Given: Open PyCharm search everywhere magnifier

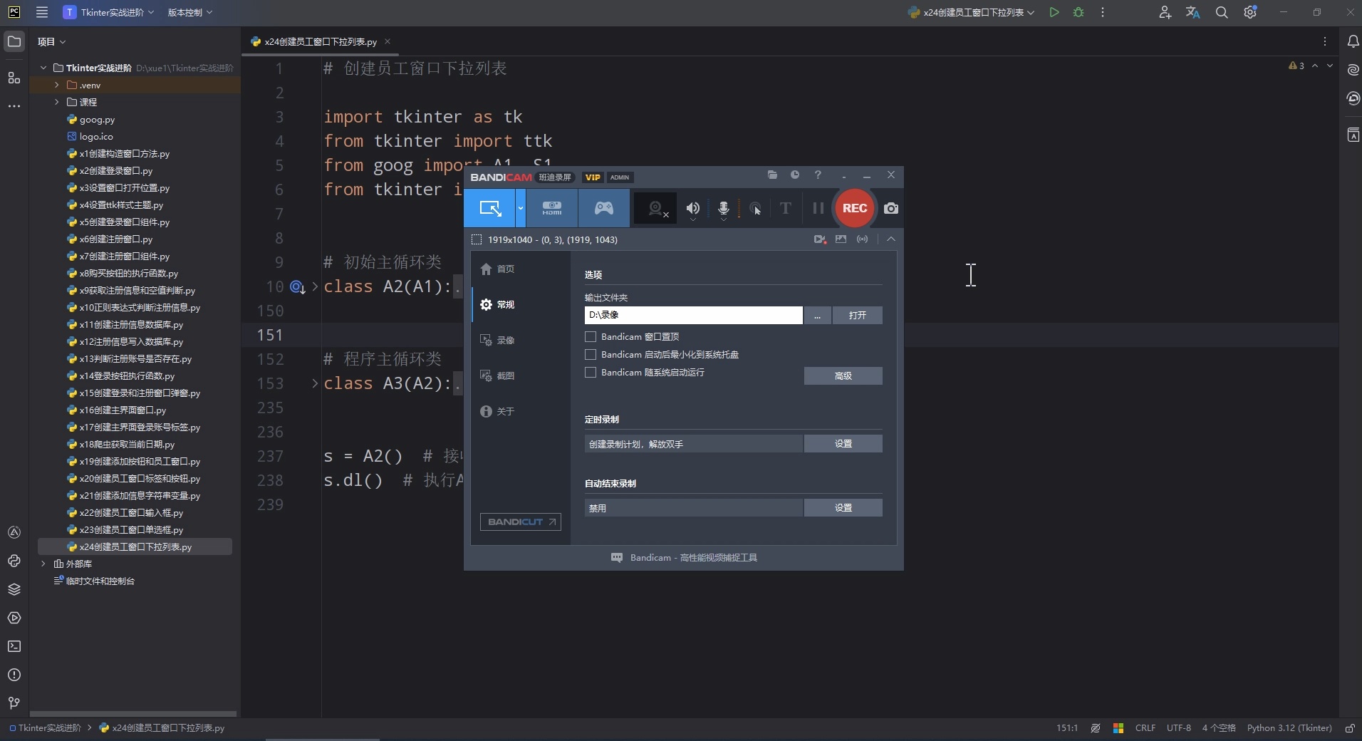Looking at the screenshot, I should 1222,12.
